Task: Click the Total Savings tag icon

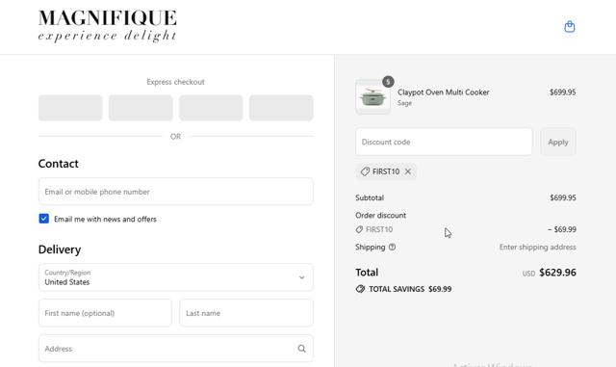Action: [x=360, y=289]
